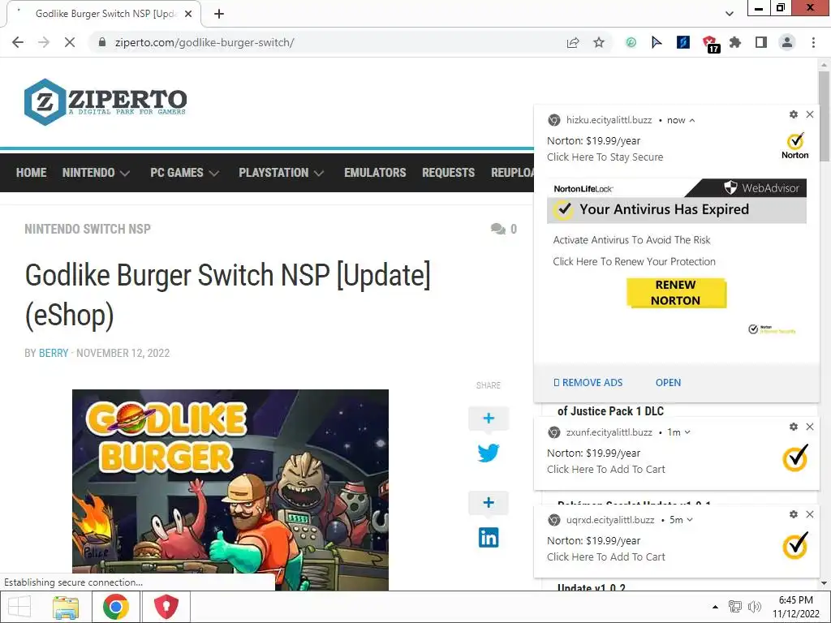This screenshot has width=831, height=623.
Task: Click the Chrome taskbar icon
Action: (x=116, y=607)
